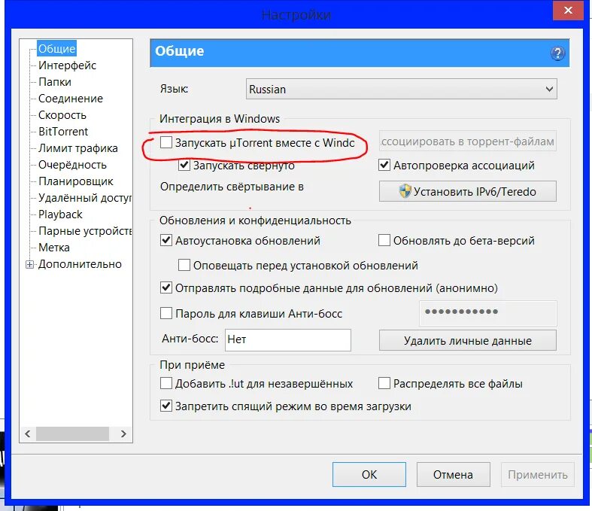Click right arrow of tree scrollbar

click(123, 433)
